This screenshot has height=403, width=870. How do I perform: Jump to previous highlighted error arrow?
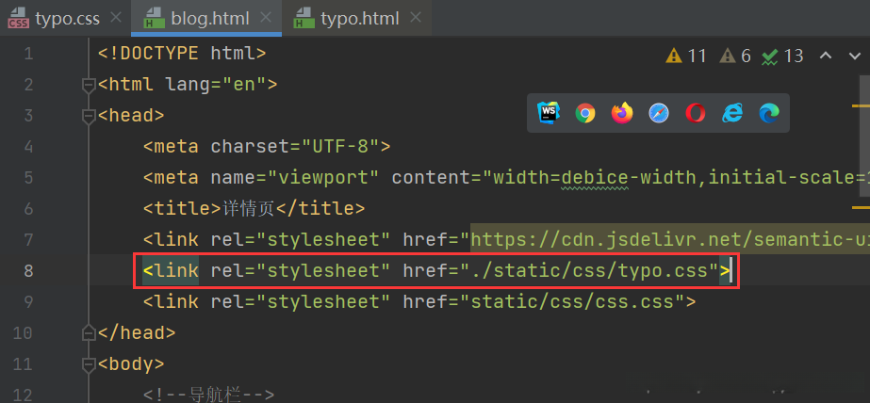pos(827,56)
